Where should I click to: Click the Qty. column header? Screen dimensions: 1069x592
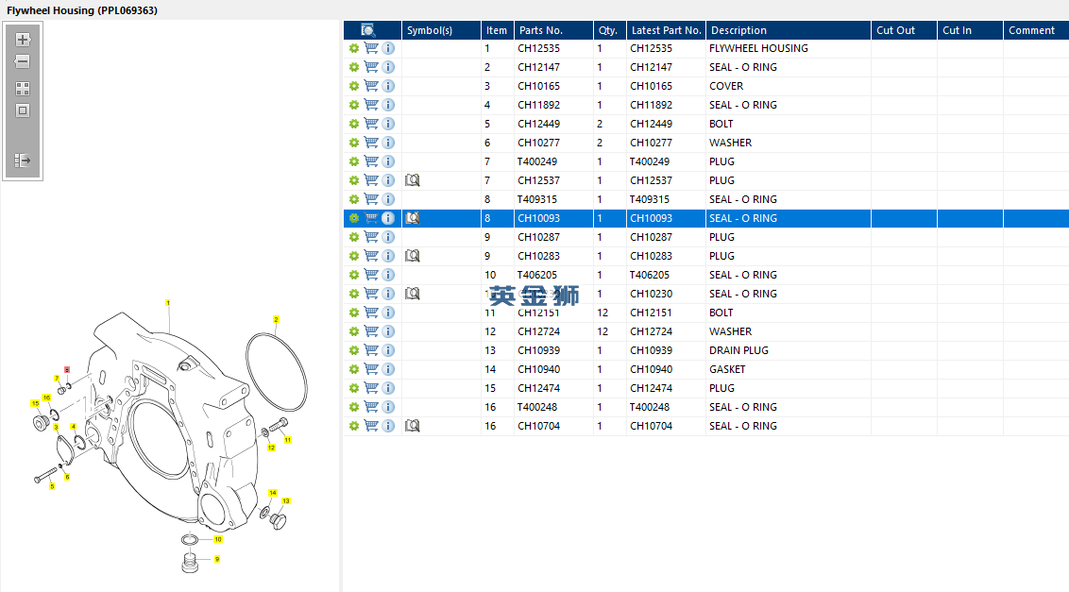coord(609,30)
